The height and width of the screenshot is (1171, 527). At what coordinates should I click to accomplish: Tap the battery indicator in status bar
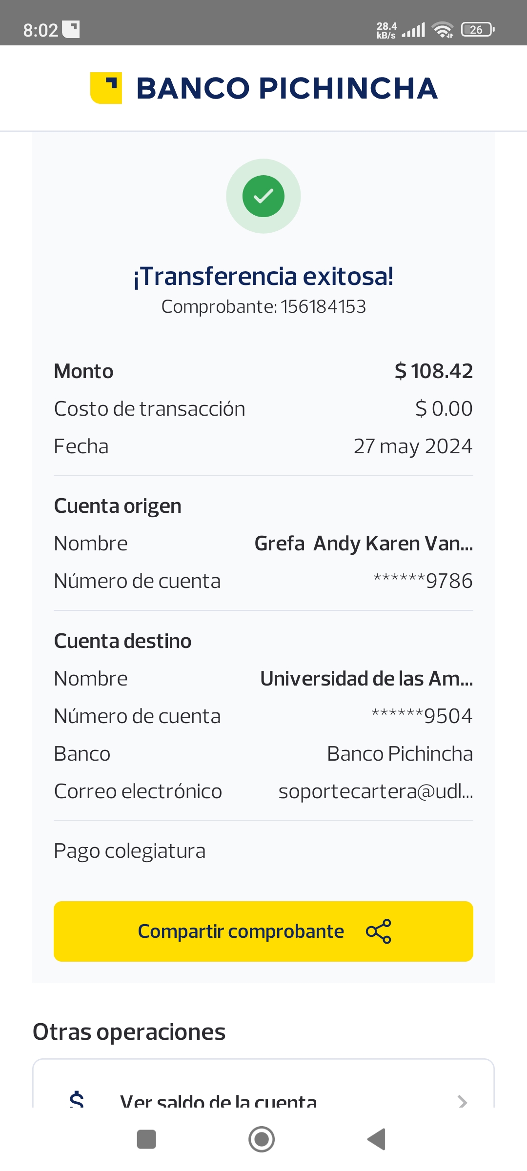[478, 30]
